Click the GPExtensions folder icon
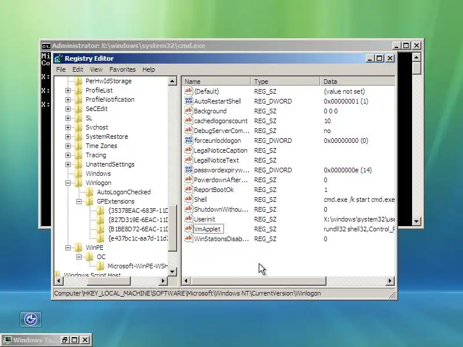 click(x=90, y=201)
